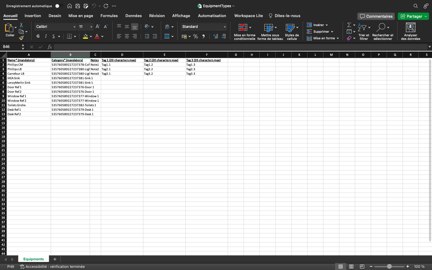Open the font size dropdown
The height and width of the screenshot is (270, 432).
91,27
